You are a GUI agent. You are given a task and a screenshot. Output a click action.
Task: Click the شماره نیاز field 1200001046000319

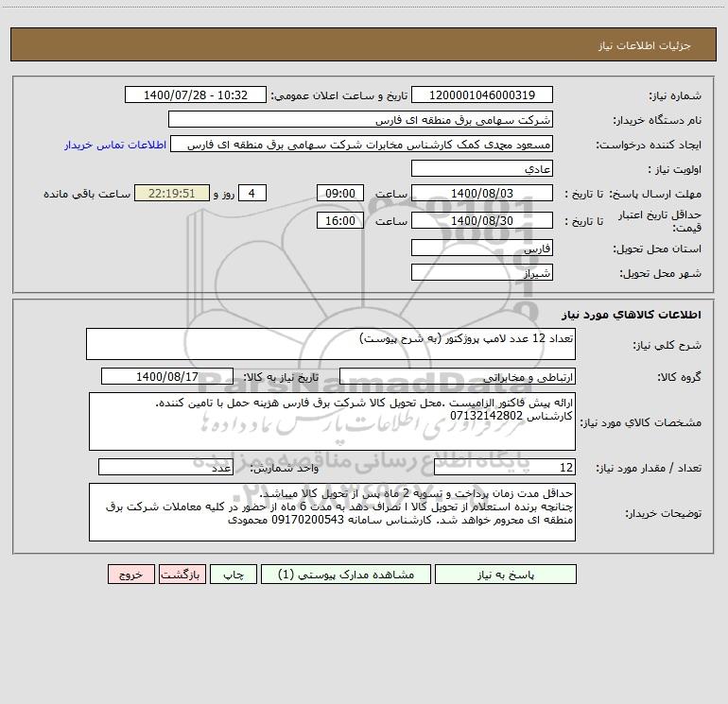coord(482,94)
